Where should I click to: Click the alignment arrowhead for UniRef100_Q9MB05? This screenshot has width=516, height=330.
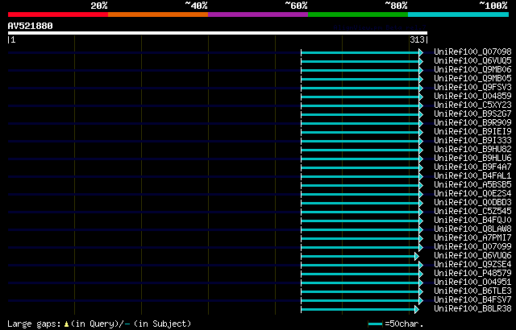click(x=421, y=79)
